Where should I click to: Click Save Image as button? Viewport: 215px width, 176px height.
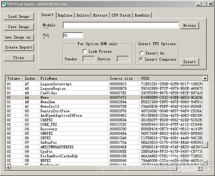click(19, 37)
